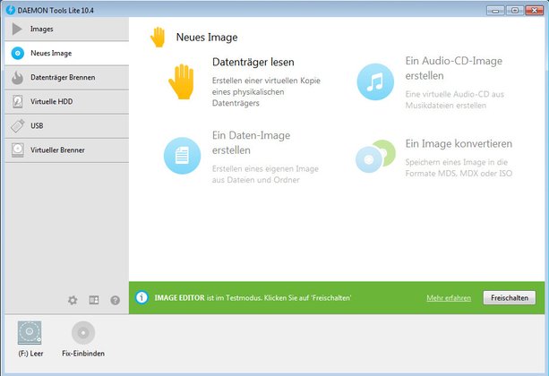Viewport: 549px width, 376px height.
Task: Click the Fix-Einbinden disc icon
Action: point(83,333)
